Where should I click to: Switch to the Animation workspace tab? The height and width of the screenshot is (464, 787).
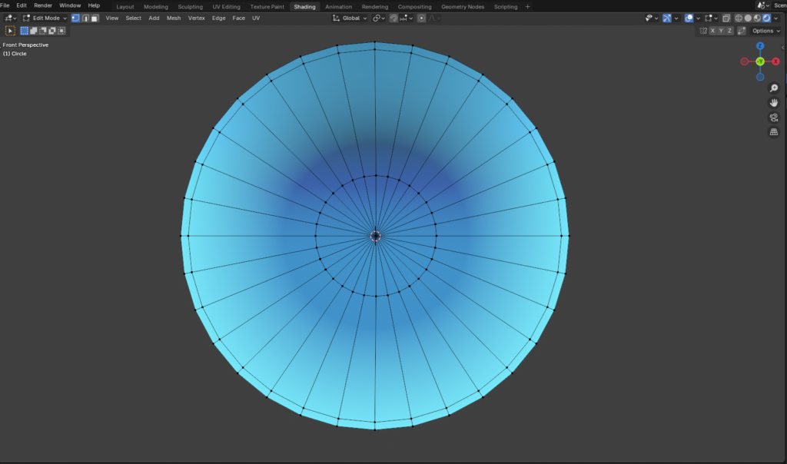tap(338, 7)
